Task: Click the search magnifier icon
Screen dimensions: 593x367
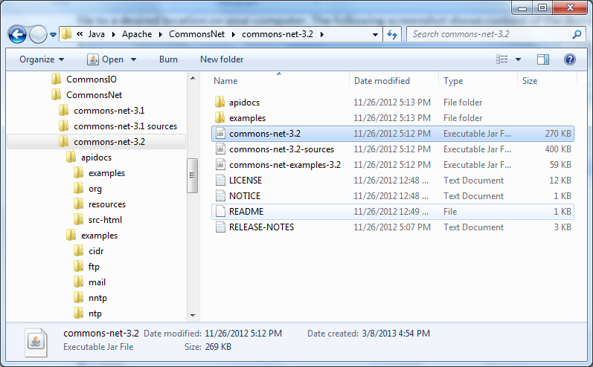Action: point(577,34)
